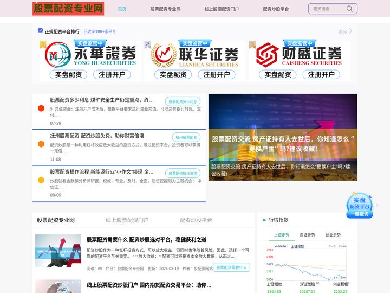Select the 股票配资专业网 content tab
This screenshot has height=293, width=390.
pos(56,220)
